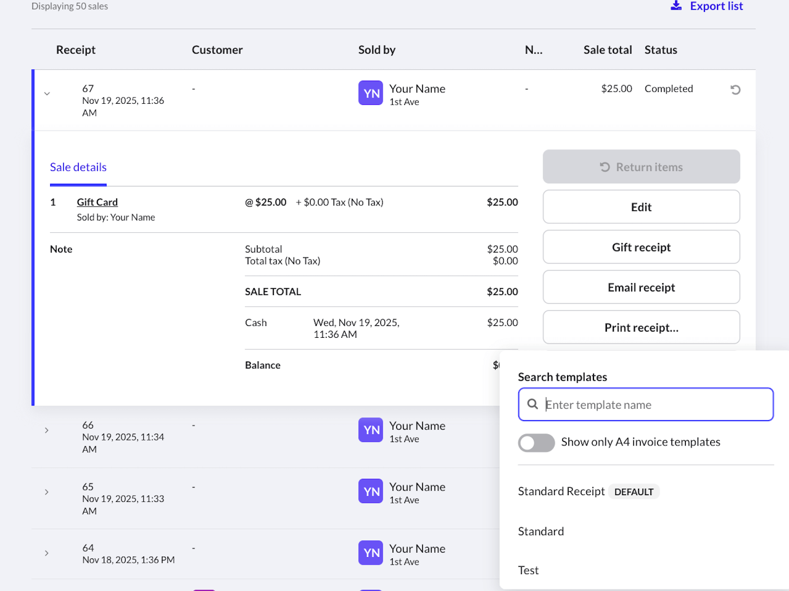
Task: Click the return arrow icon on sale 67
Action: coord(735,90)
